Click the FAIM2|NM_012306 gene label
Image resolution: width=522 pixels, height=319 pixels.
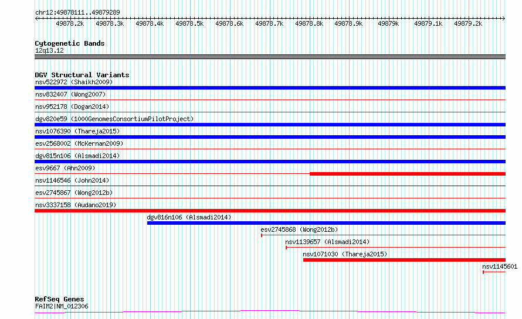coord(62,306)
